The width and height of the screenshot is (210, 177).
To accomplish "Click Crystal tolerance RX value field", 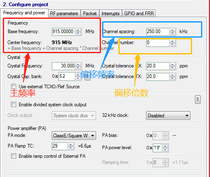I will tap(158, 66).
